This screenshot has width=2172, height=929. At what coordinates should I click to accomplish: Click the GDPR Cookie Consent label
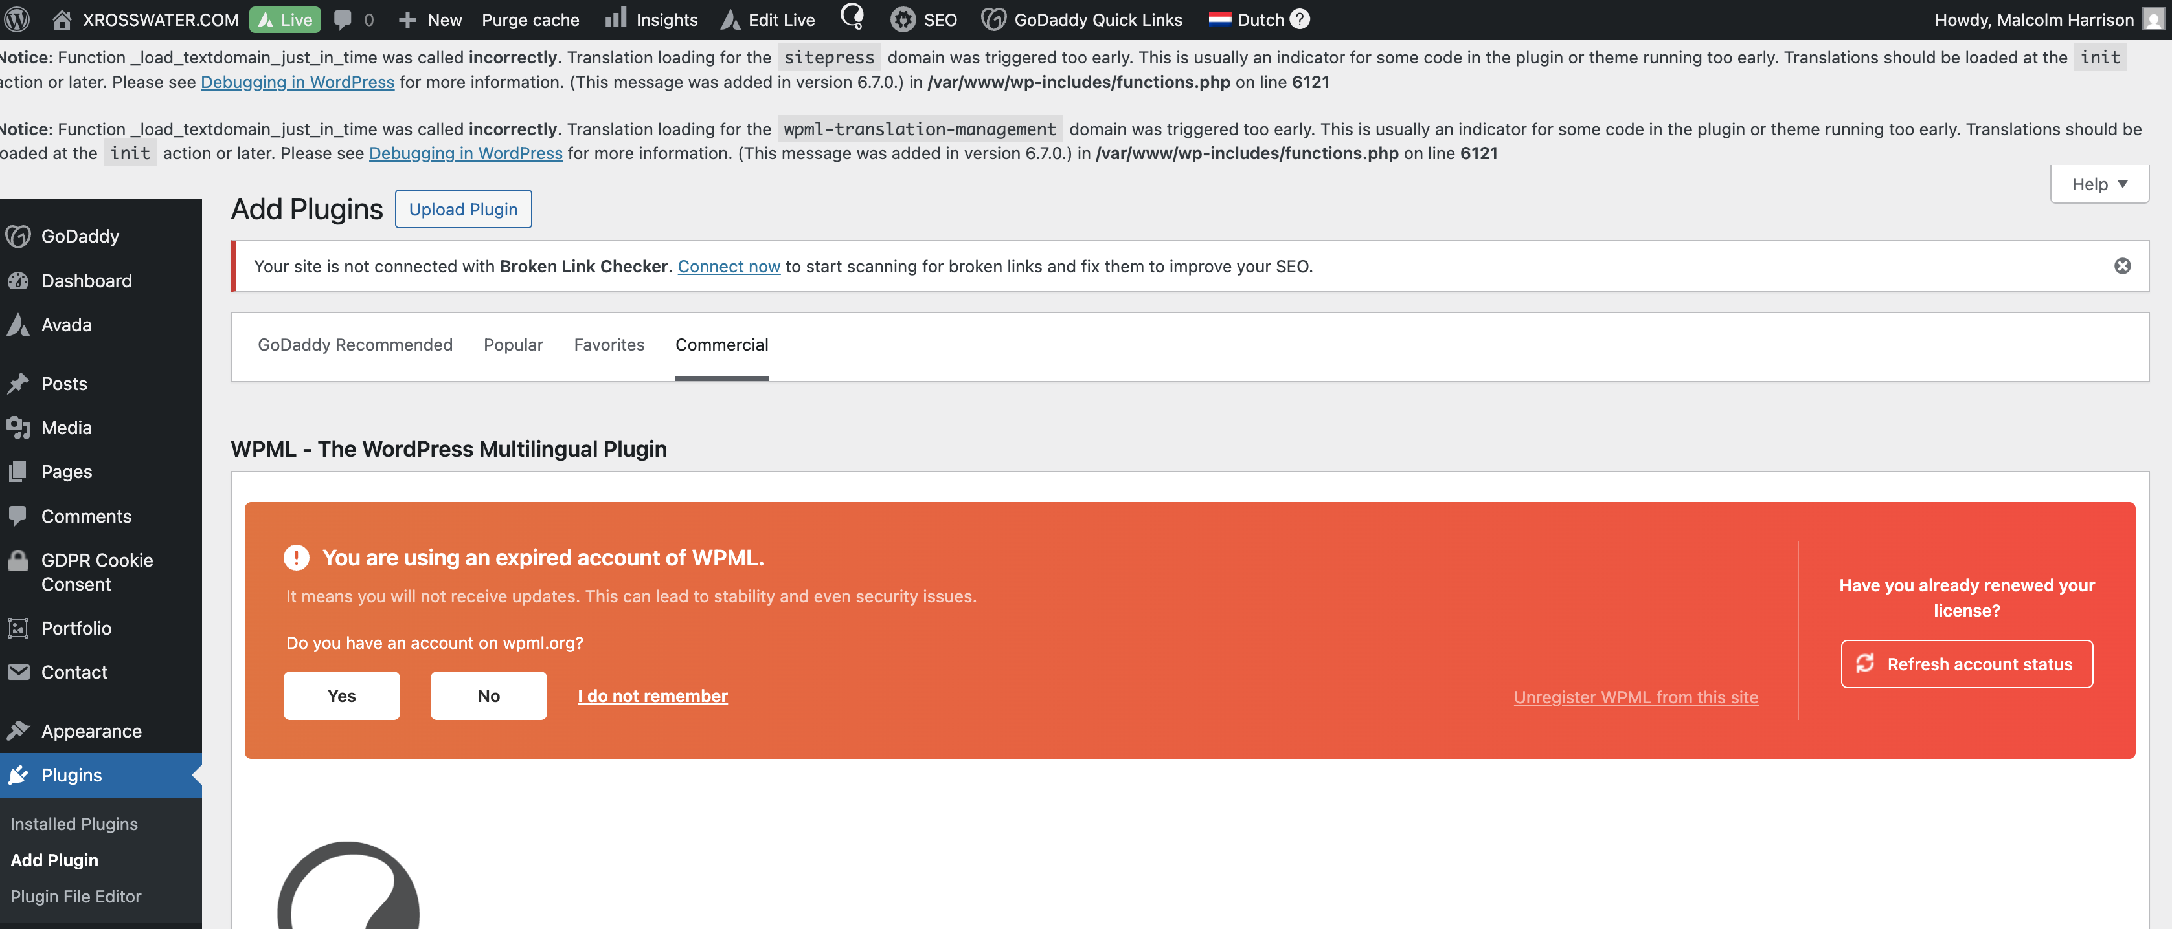point(97,572)
